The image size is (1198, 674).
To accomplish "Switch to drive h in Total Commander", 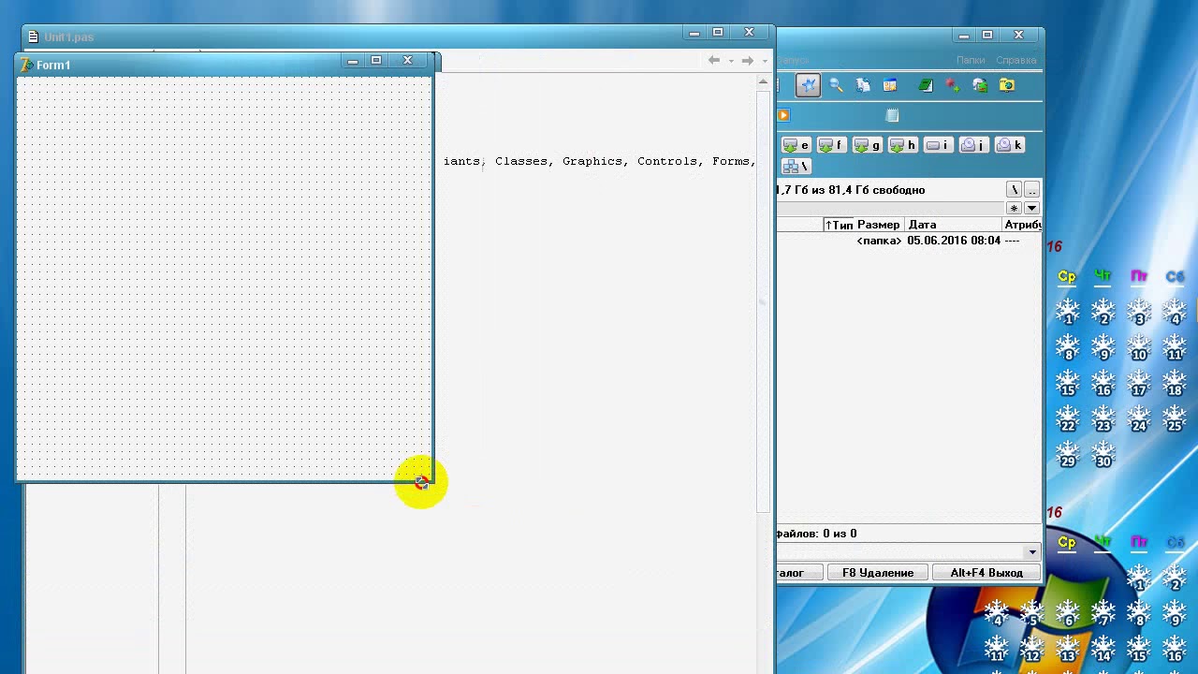I will coord(902,145).
